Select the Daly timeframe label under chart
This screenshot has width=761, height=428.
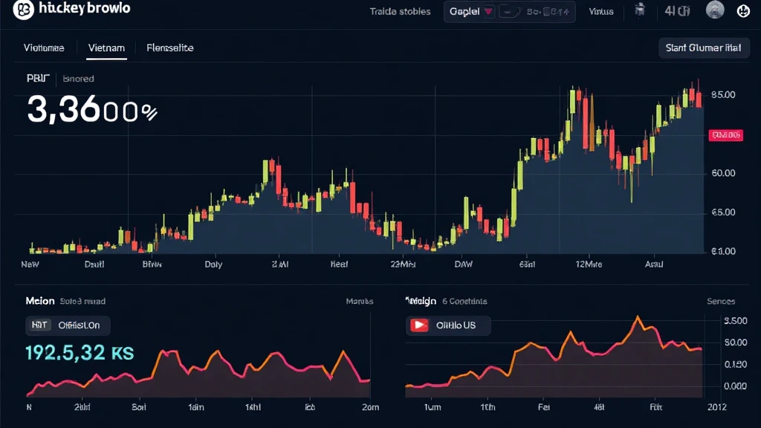(x=213, y=264)
